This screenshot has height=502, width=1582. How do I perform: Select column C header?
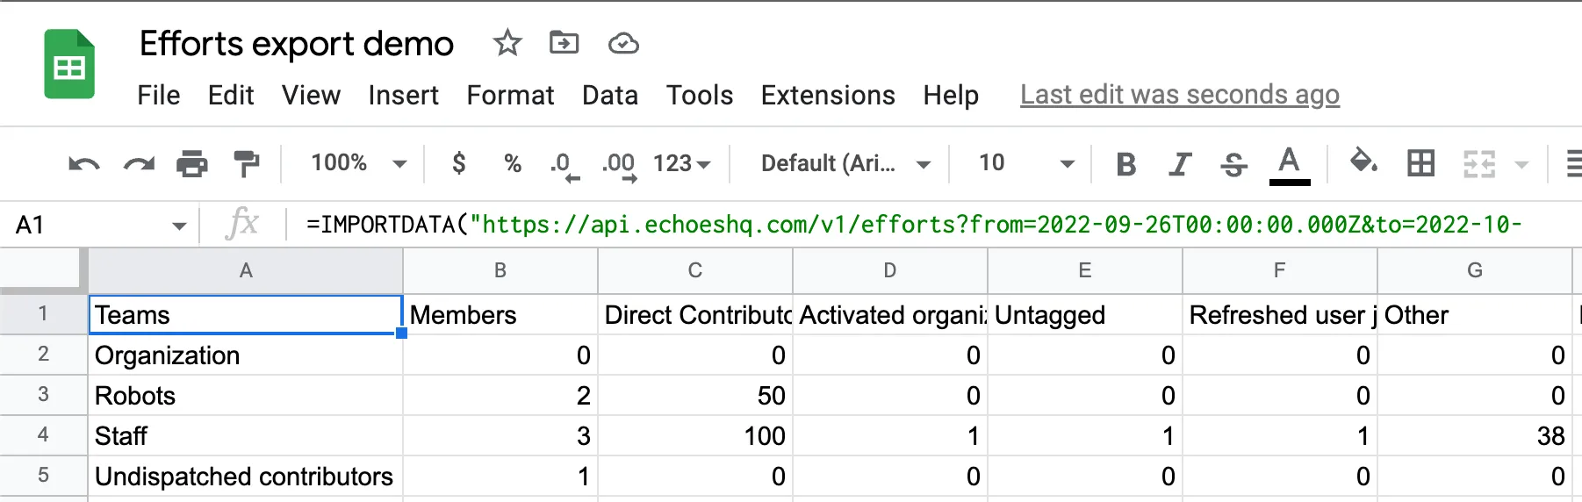(x=695, y=270)
